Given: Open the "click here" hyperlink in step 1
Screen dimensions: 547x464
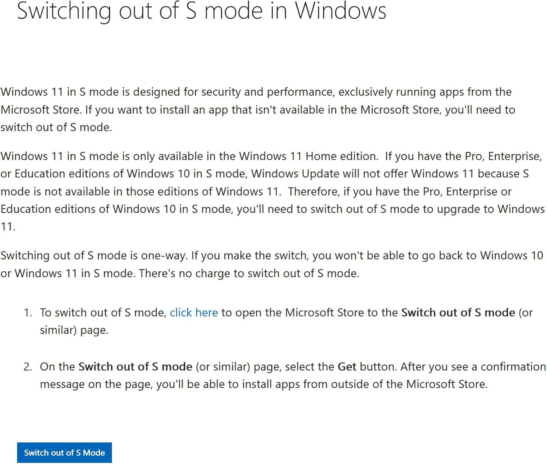Looking at the screenshot, I should pos(193,313).
